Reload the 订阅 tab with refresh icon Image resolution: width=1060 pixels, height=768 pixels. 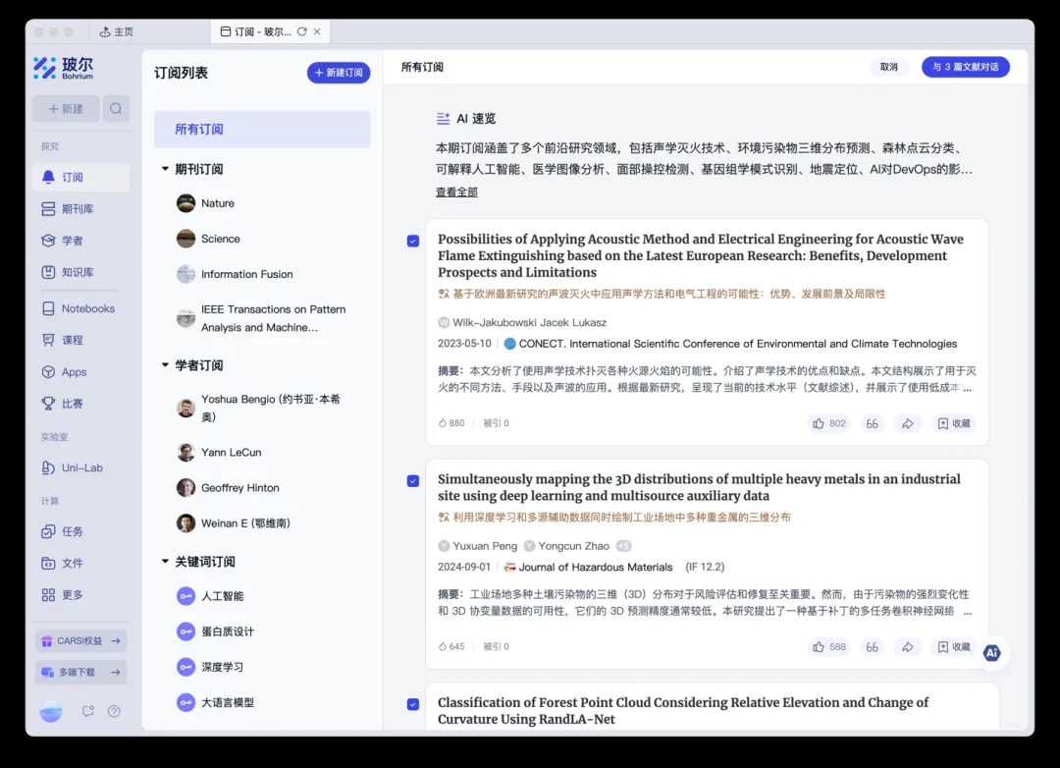(301, 32)
